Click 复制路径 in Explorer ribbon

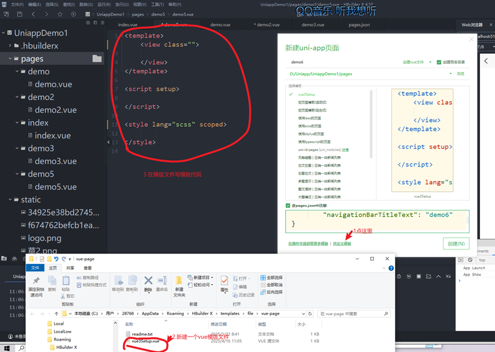pos(88,277)
